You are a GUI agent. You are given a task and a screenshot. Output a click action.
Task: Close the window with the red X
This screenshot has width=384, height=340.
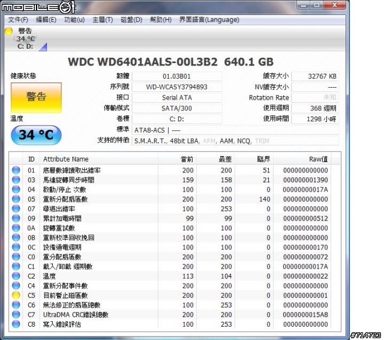click(335, 5)
